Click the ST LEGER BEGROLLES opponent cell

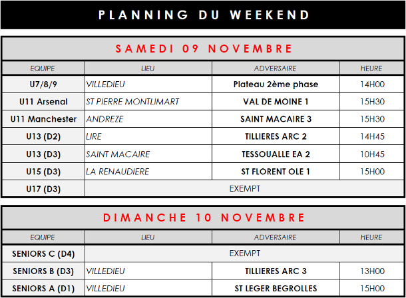[276, 288]
